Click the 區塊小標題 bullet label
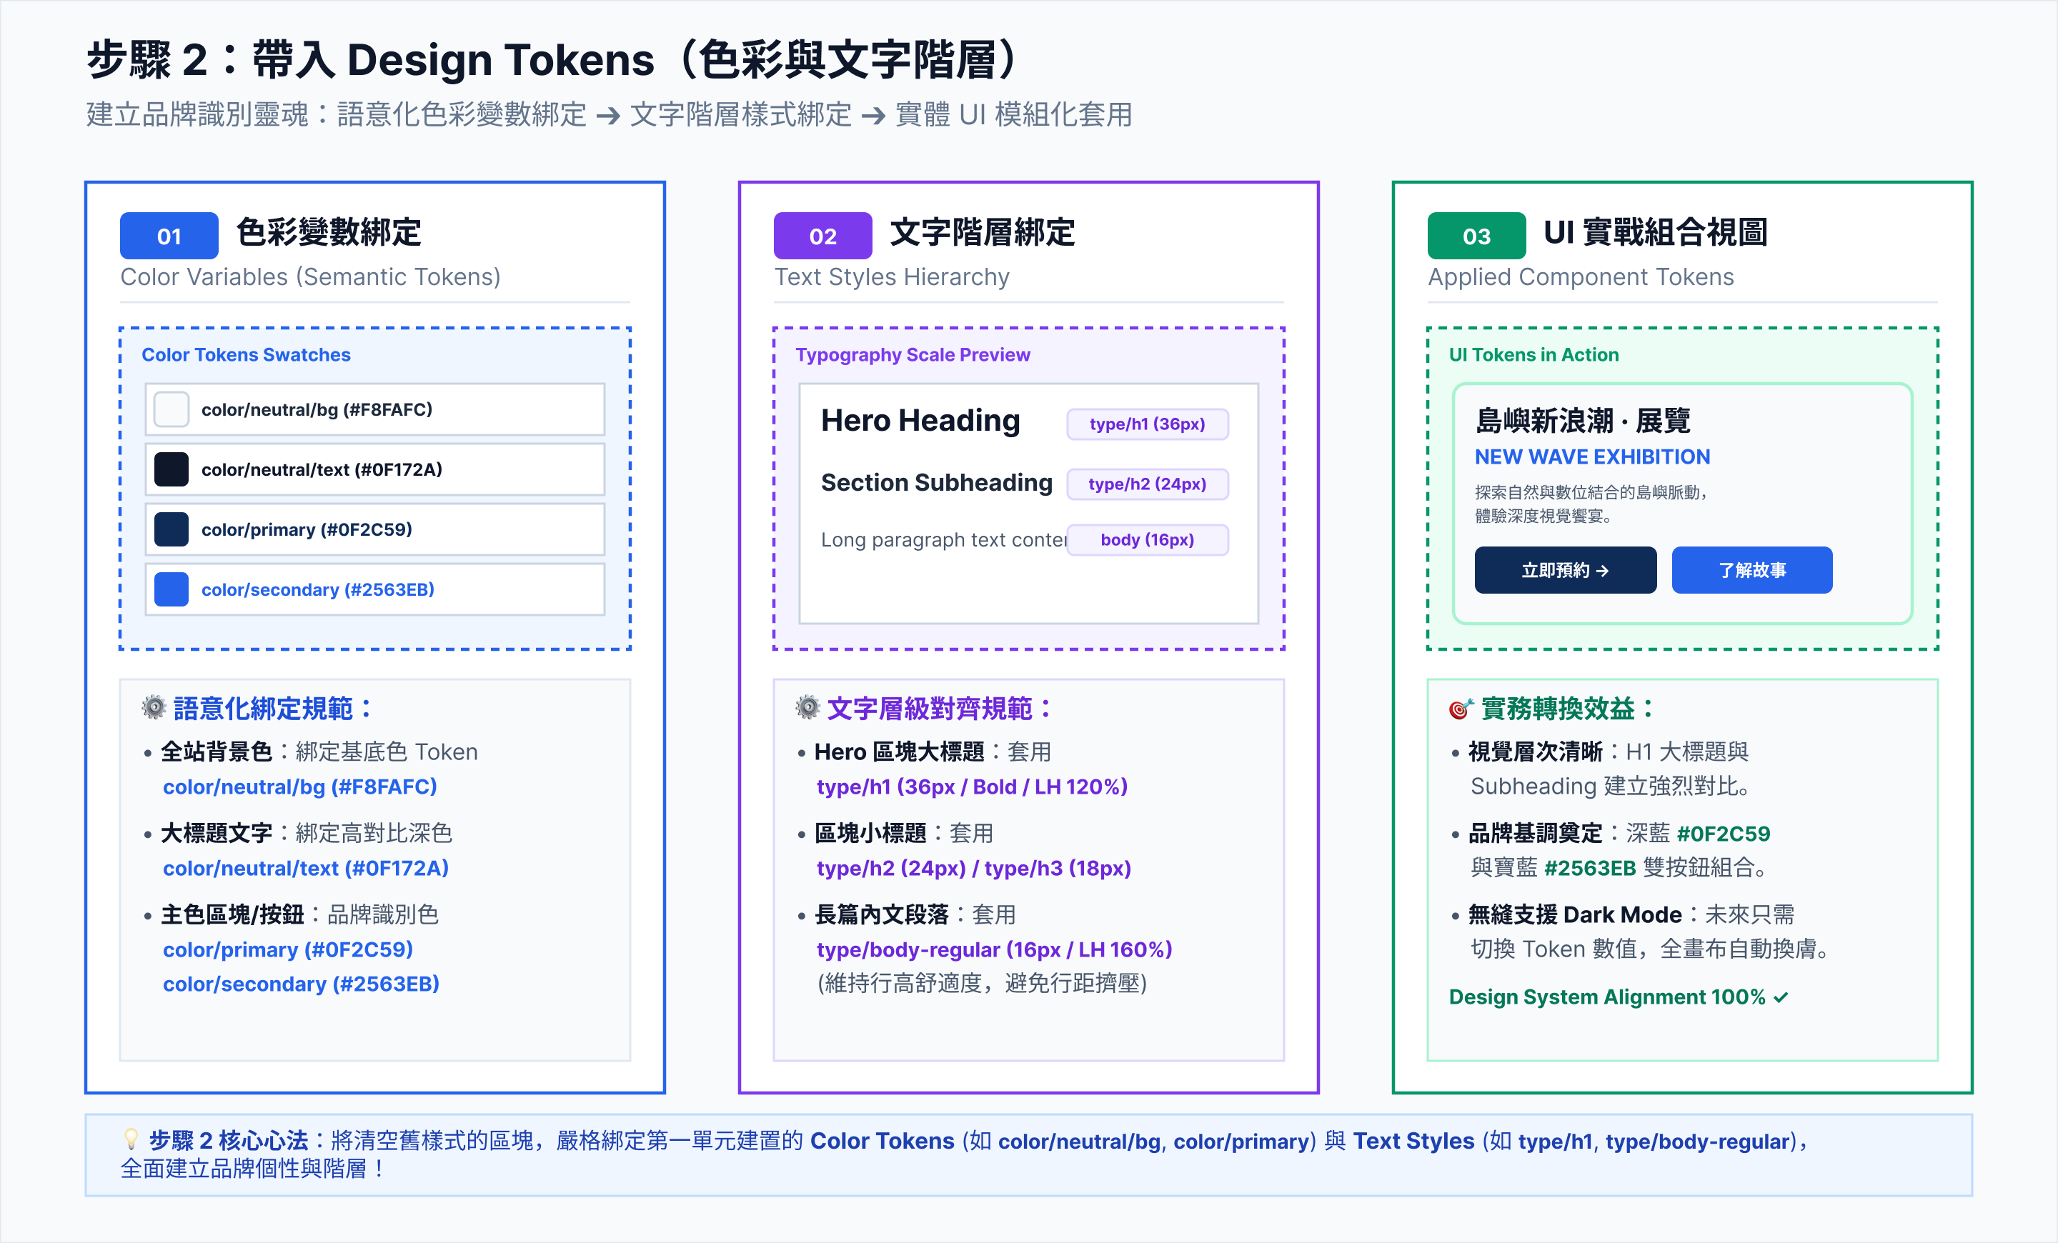The height and width of the screenshot is (1243, 2058). [x=870, y=833]
